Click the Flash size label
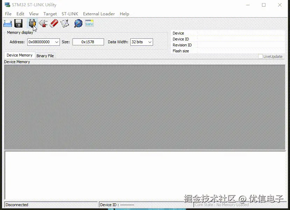Viewport: 290px width, 210px height. click(x=181, y=51)
